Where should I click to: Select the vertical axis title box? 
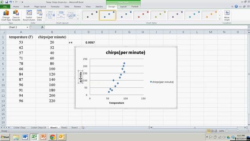pos(81,77)
